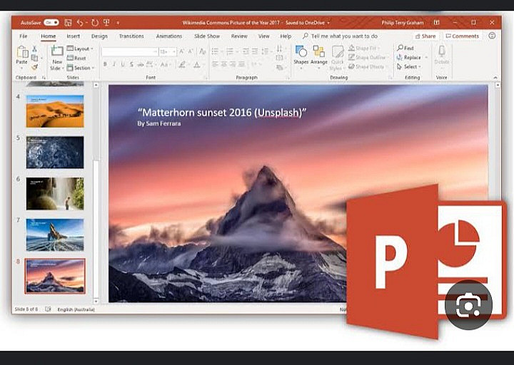Viewport: 514px width, 365px height.
Task: Click the Find magnifier icon
Action: click(x=400, y=48)
